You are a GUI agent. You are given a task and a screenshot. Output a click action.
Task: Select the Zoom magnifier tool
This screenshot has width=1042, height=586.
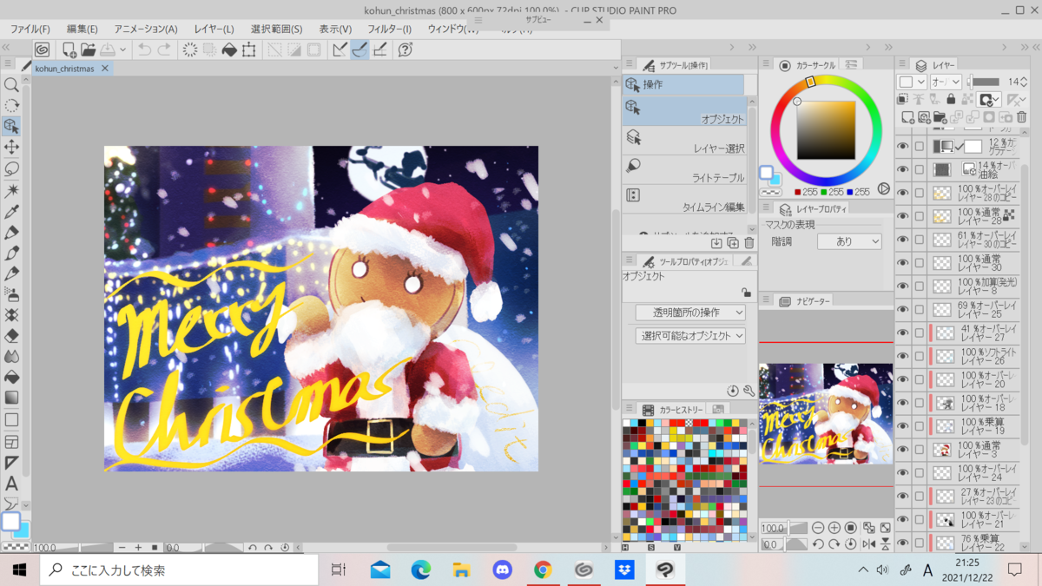11,84
